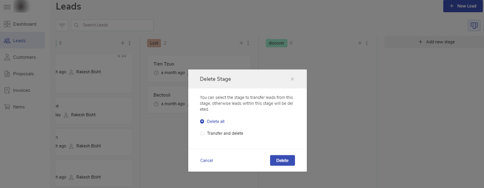Open discover stage three-dot options menu

367,43
